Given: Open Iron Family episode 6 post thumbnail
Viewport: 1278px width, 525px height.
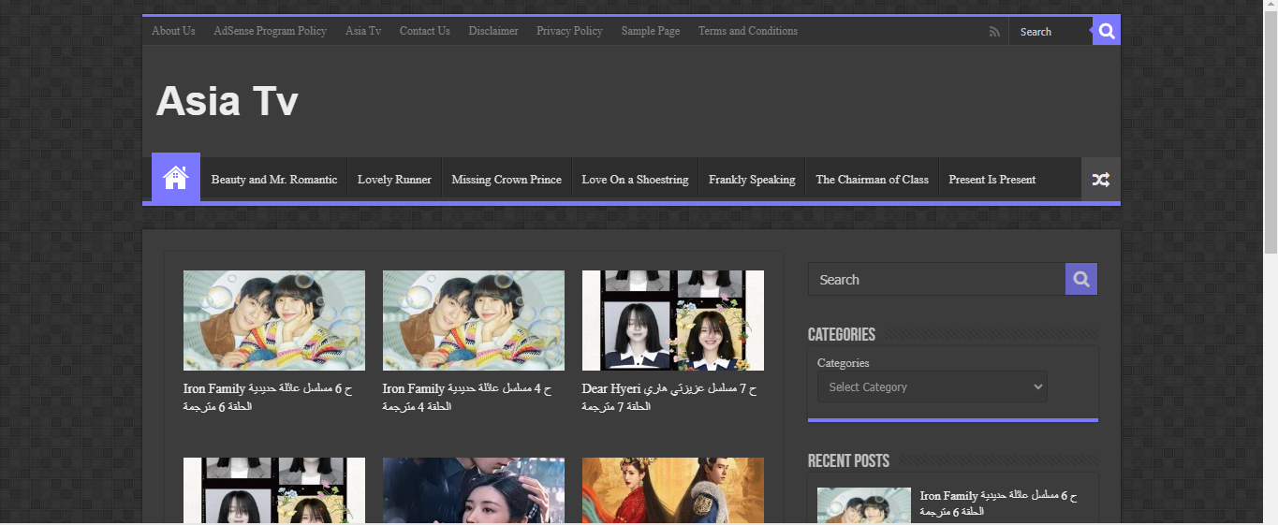Looking at the screenshot, I should click(x=274, y=321).
